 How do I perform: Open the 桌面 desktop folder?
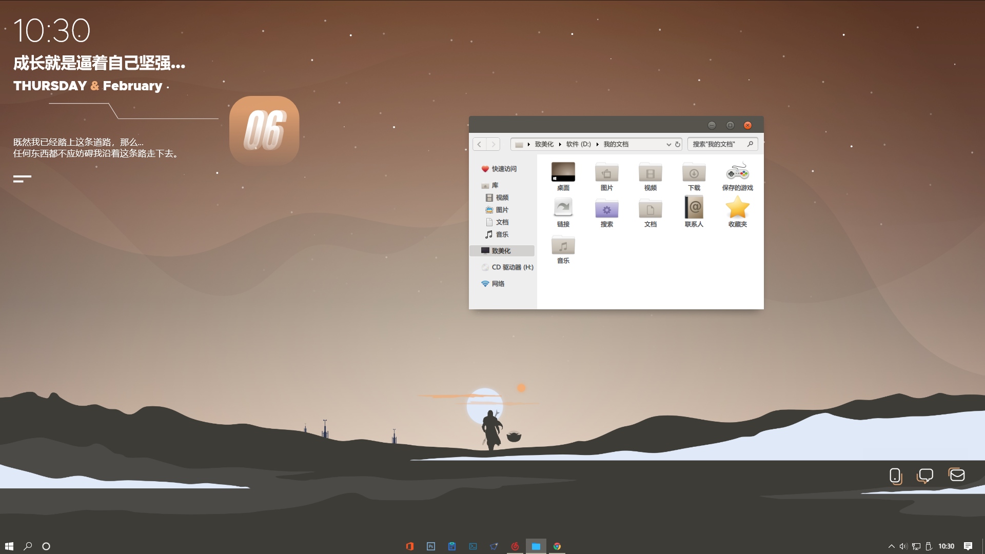point(563,176)
